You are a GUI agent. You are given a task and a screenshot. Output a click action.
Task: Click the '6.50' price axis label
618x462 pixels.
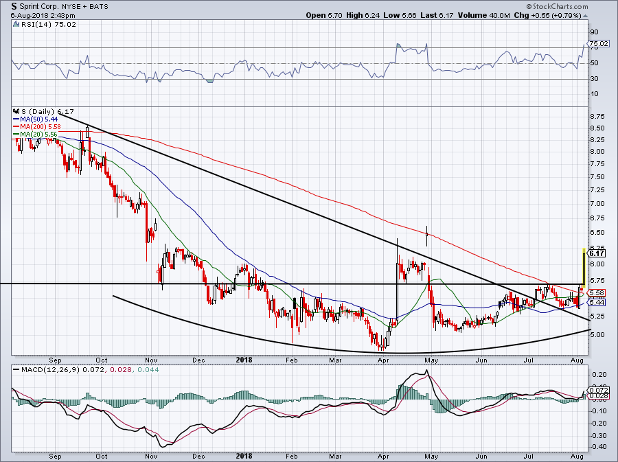click(597, 233)
